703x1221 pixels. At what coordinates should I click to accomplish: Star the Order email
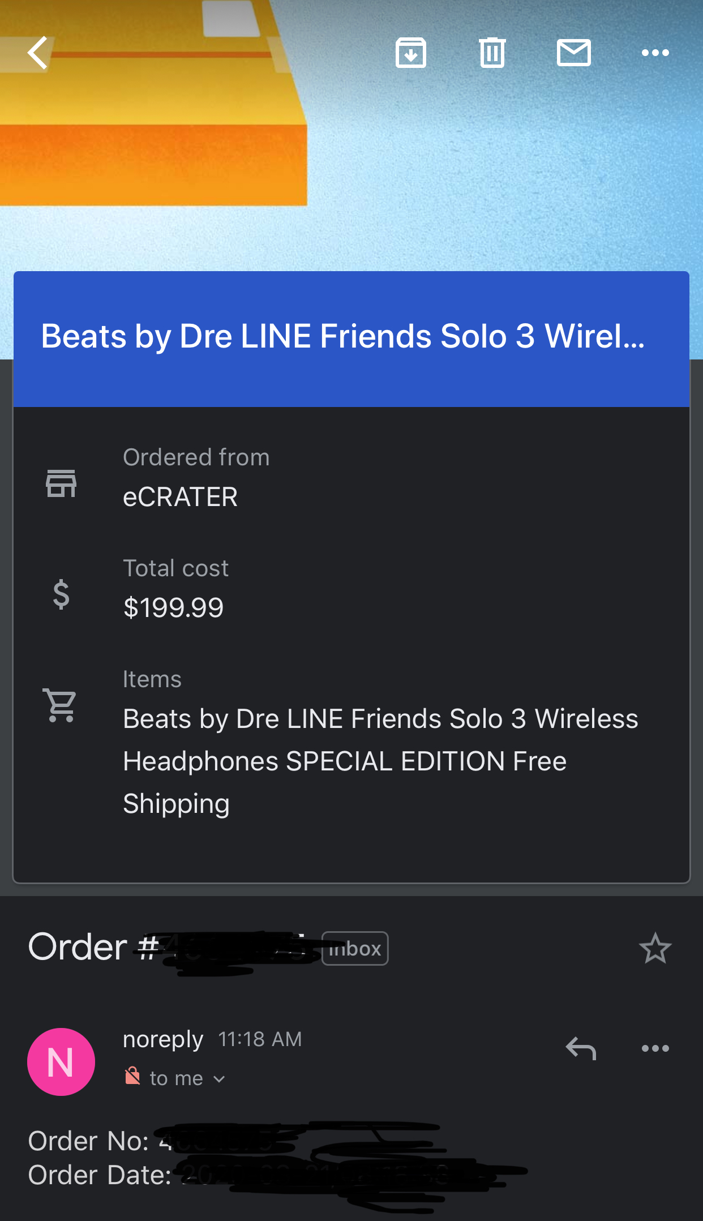(655, 948)
